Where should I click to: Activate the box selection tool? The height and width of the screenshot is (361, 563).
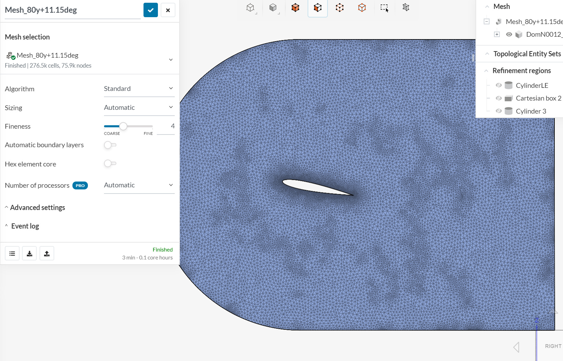pyautogui.click(x=384, y=8)
